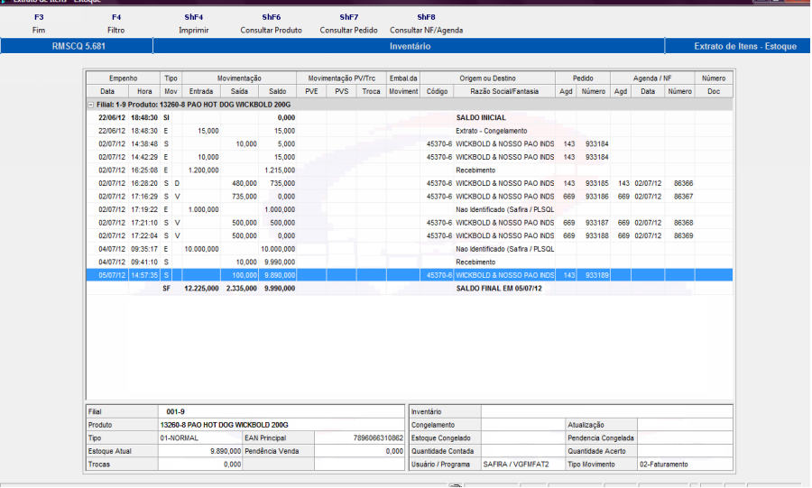Screen dimensions: 812x488
Task: Select the SALDO INICIAL row text
Action: click(x=481, y=117)
